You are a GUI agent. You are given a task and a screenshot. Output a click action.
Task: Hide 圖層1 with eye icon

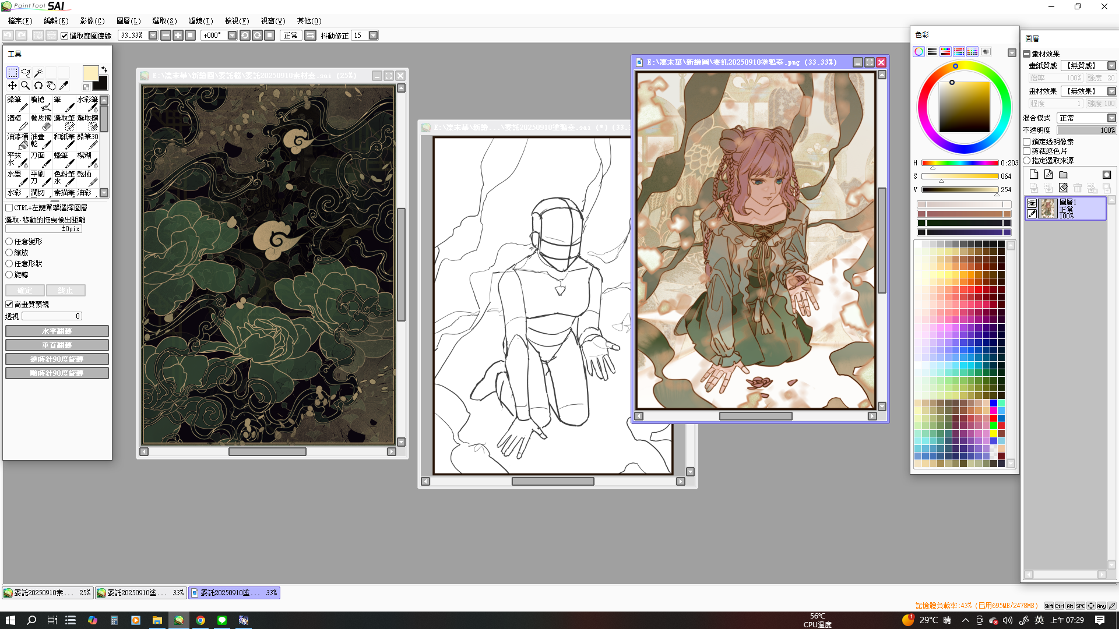click(x=1032, y=203)
